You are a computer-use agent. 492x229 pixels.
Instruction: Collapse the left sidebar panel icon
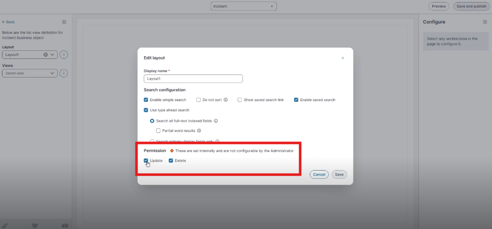pos(64,22)
